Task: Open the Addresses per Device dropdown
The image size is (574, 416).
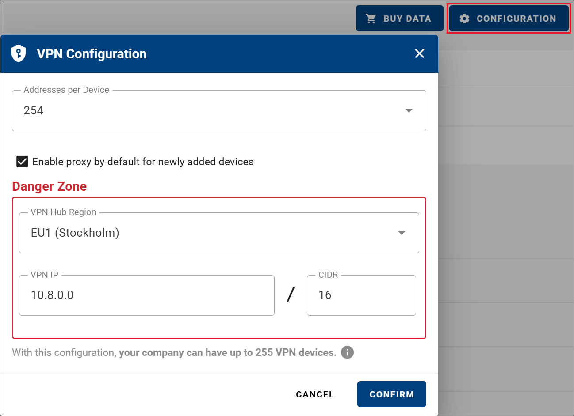Action: tap(219, 110)
